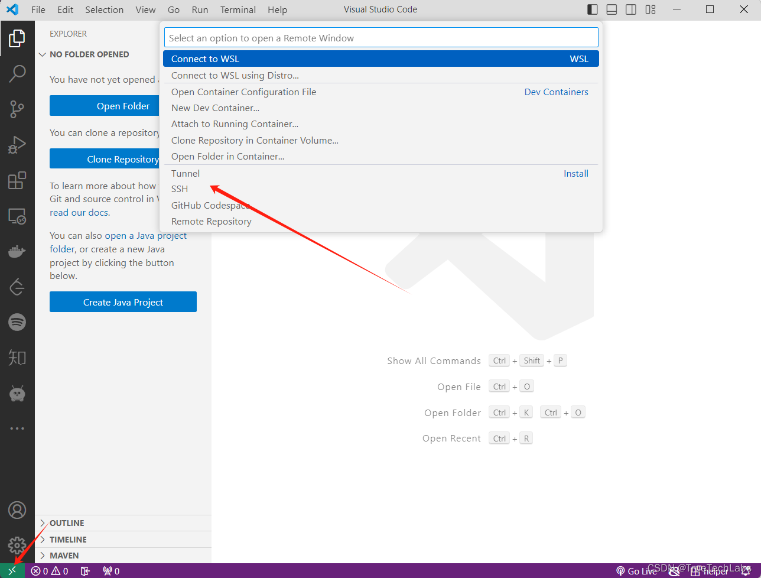Screen dimensions: 761x578
Task: Open the Go menu
Action: [x=174, y=9]
